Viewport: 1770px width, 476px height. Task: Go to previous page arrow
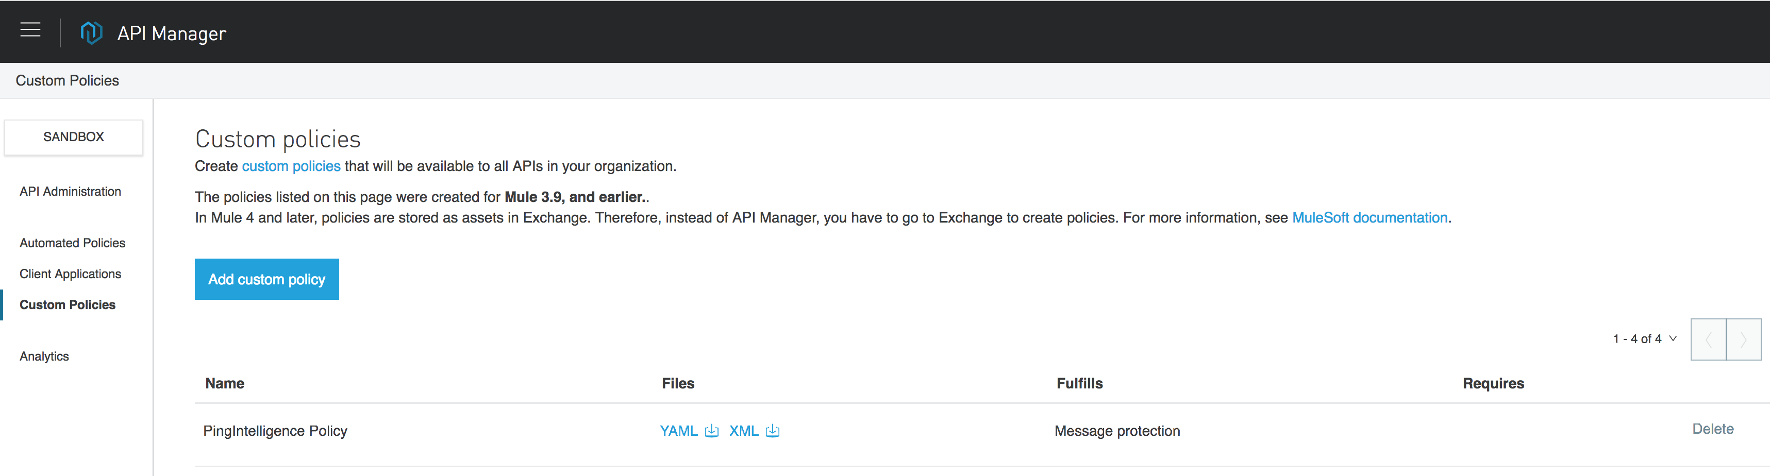click(x=1708, y=339)
